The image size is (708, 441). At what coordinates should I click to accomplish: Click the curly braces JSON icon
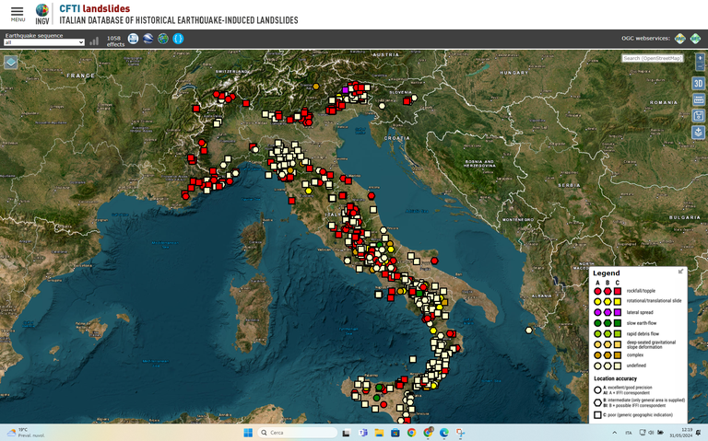pos(179,39)
